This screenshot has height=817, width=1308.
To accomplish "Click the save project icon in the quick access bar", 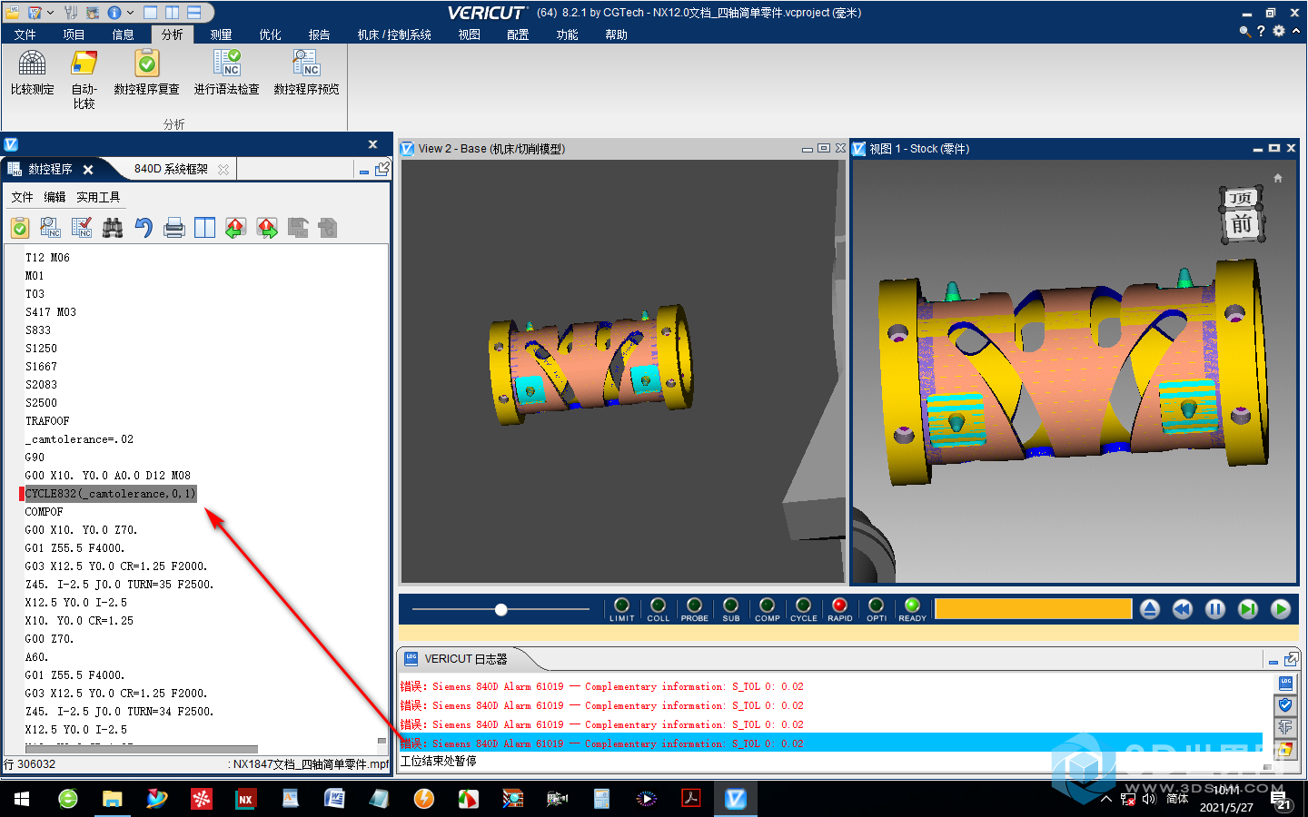I will click(x=35, y=13).
